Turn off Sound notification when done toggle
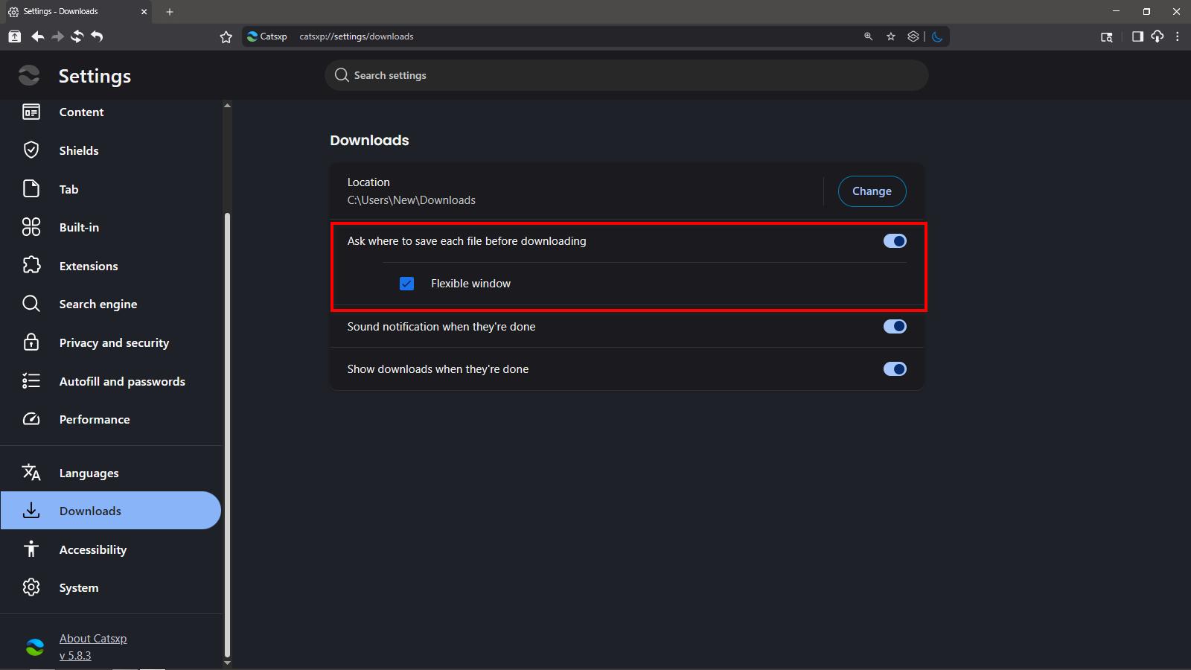The image size is (1191, 670). [x=895, y=327]
